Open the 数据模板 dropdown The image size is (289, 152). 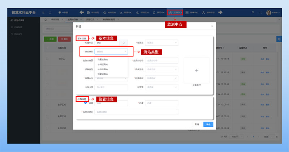(x=161, y=78)
